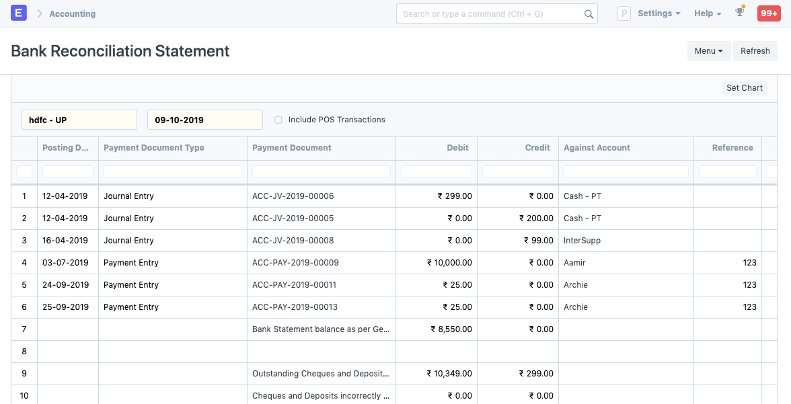
Task: Open the 09-10-2019 date picker
Action: coord(204,120)
